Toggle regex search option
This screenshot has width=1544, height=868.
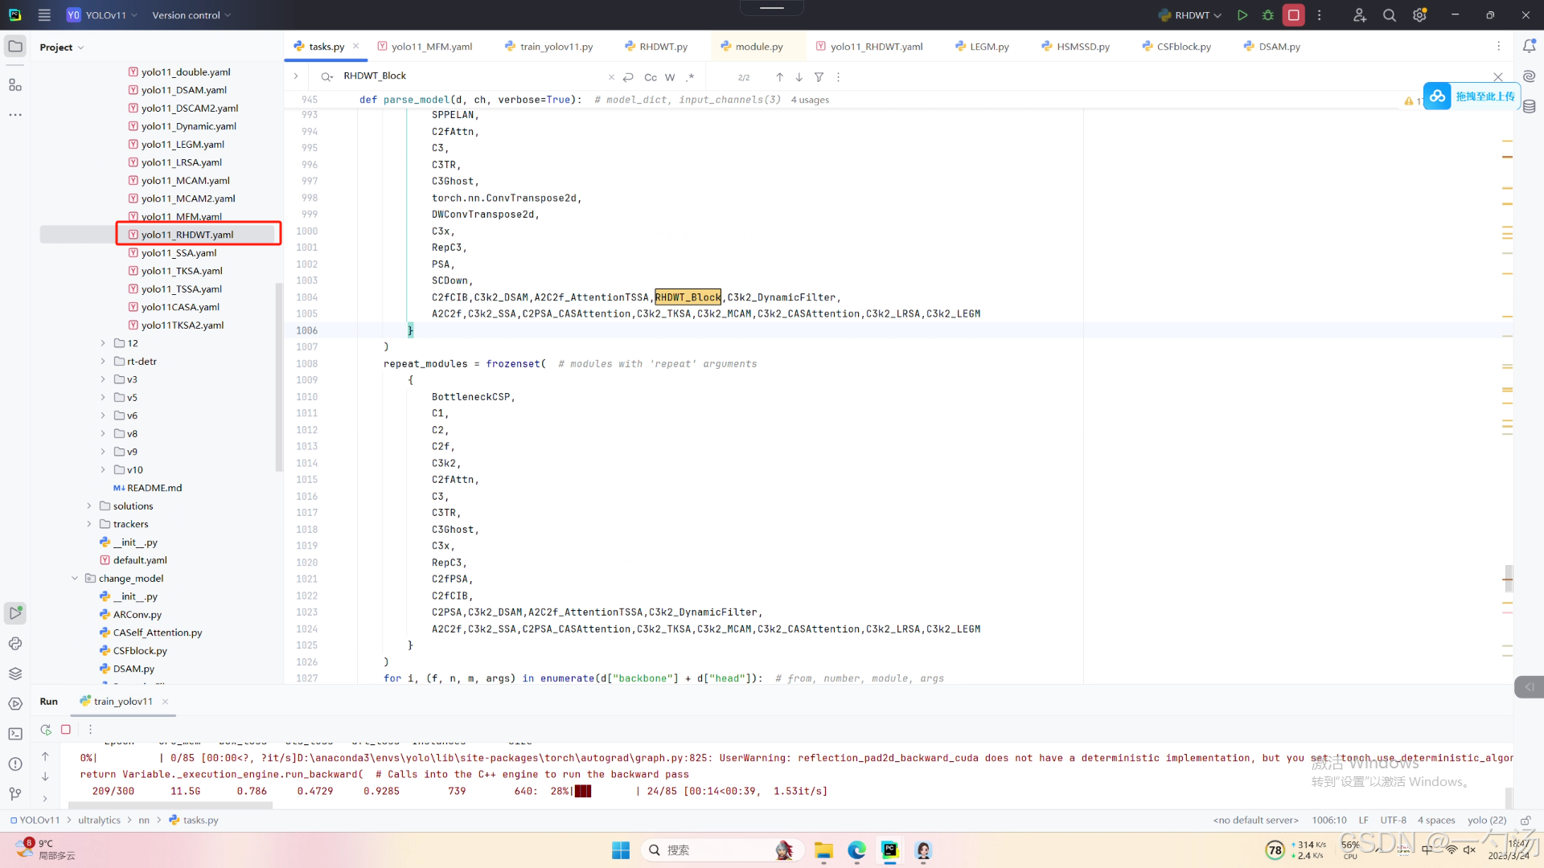pyautogui.click(x=690, y=77)
